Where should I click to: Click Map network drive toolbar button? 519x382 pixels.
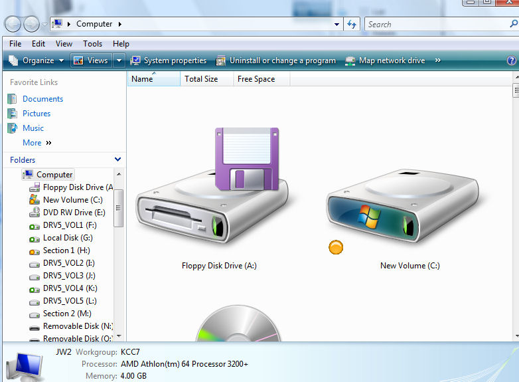click(x=386, y=60)
